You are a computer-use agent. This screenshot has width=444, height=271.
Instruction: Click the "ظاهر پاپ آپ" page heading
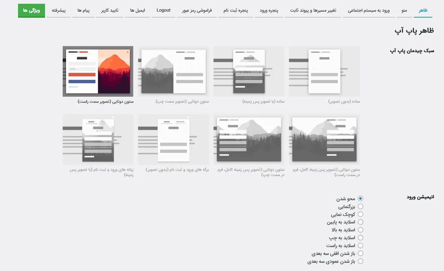(414, 31)
